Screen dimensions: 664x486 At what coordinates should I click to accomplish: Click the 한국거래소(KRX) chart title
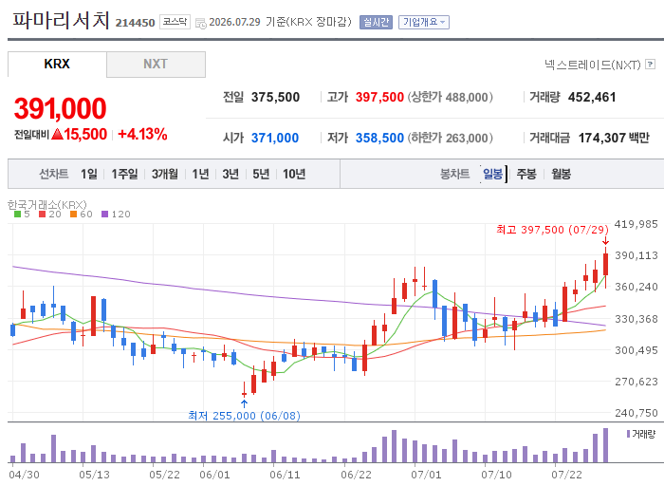pyautogui.click(x=47, y=205)
